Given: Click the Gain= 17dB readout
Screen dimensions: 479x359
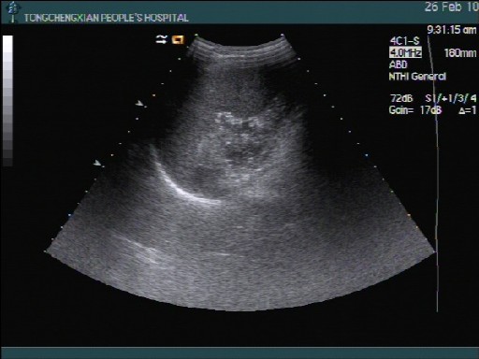Looking at the screenshot, I should pos(415,110).
